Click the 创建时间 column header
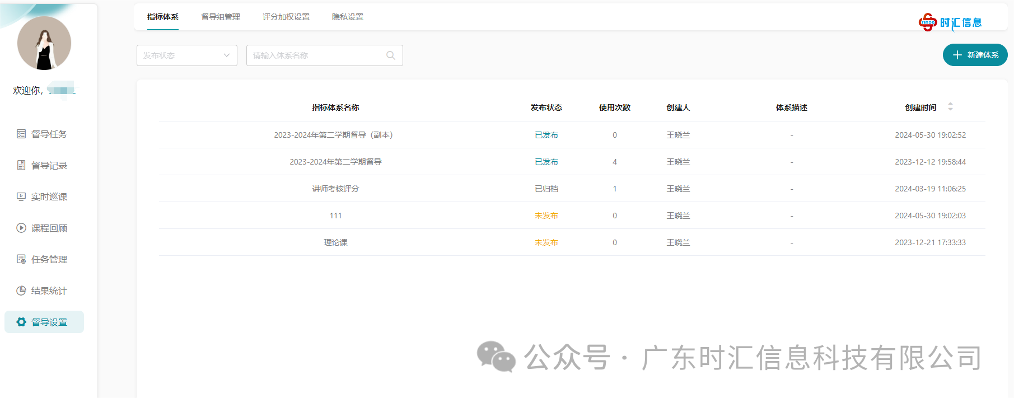Image resolution: width=1014 pixels, height=398 pixels. pyautogui.click(x=920, y=107)
